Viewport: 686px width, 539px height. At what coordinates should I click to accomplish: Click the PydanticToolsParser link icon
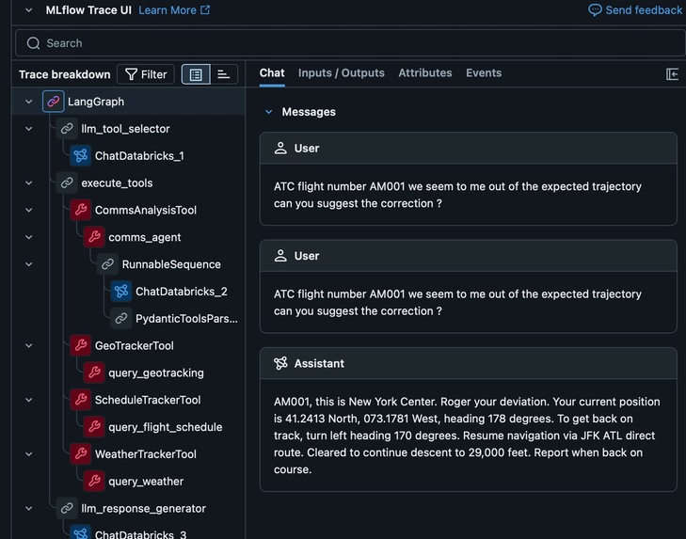click(x=121, y=319)
